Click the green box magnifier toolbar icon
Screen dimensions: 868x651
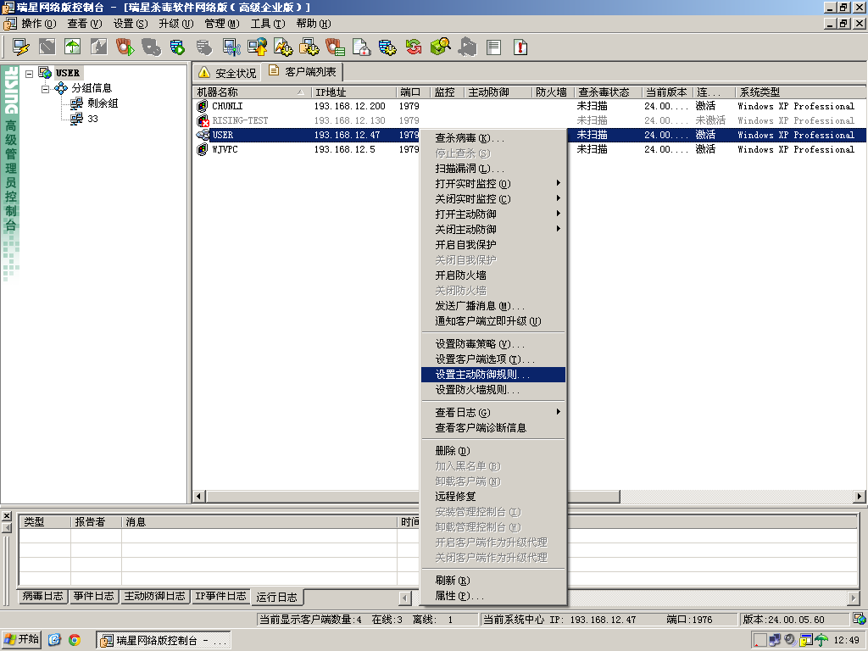[440, 47]
